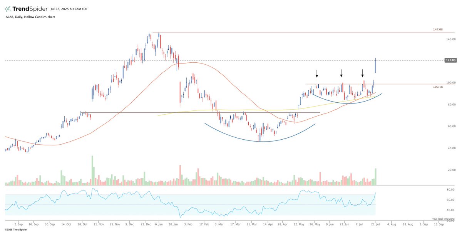Click the '17. Feb' date label
The image size is (462, 232).
(x=205, y=224)
